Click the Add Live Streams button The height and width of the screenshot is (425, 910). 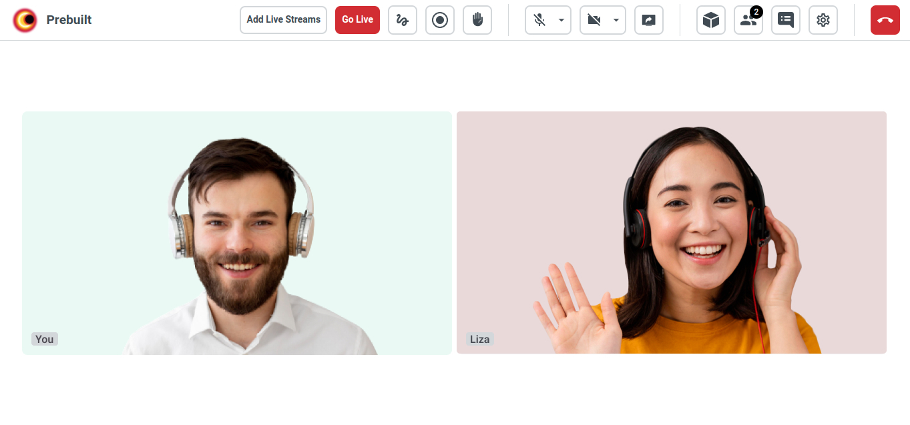click(283, 20)
